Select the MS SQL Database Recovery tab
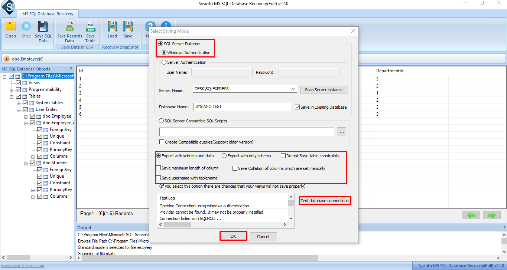 coord(48,14)
